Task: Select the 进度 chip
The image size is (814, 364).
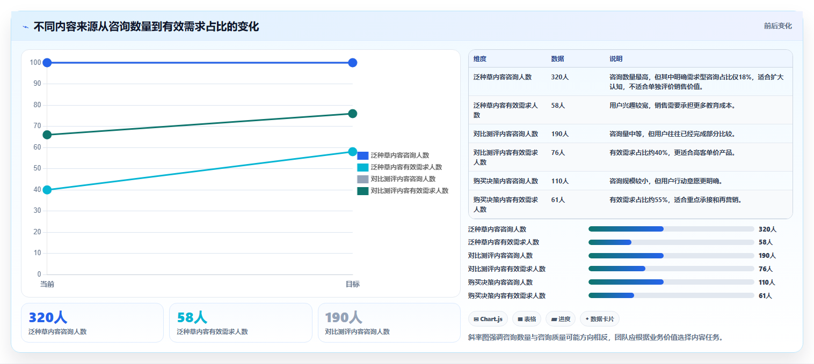Action: (561, 319)
